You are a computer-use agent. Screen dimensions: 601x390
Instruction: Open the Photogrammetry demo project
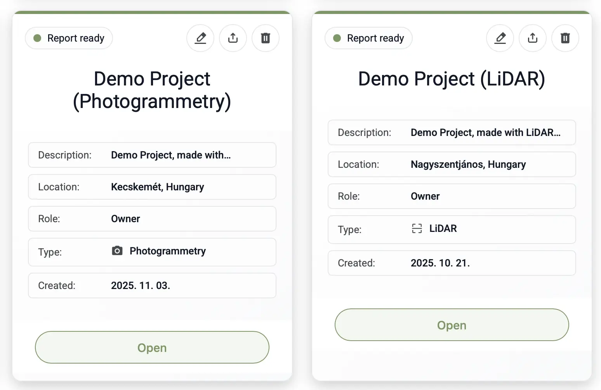152,347
